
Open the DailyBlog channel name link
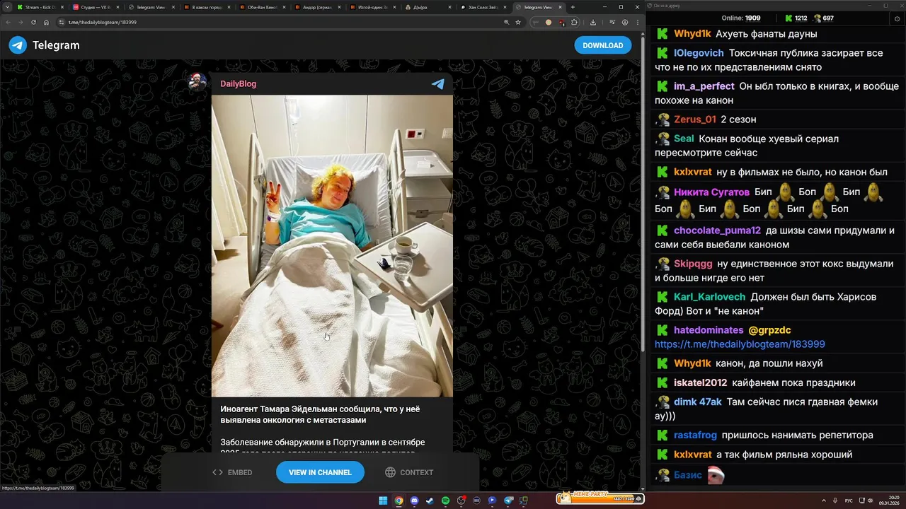point(238,84)
